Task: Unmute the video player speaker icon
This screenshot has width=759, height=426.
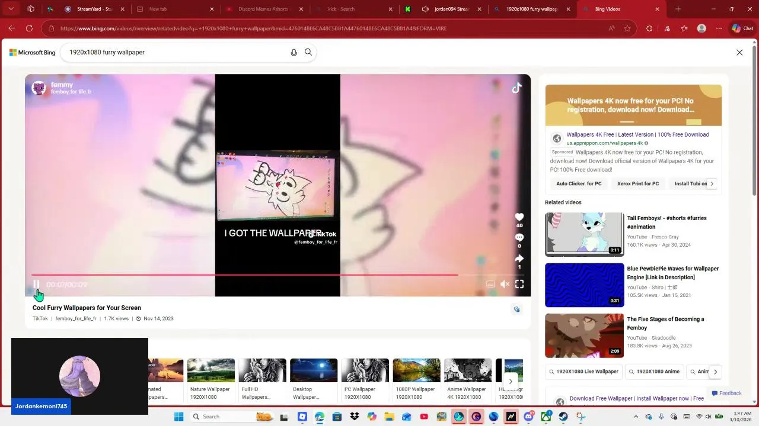Action: tap(505, 285)
